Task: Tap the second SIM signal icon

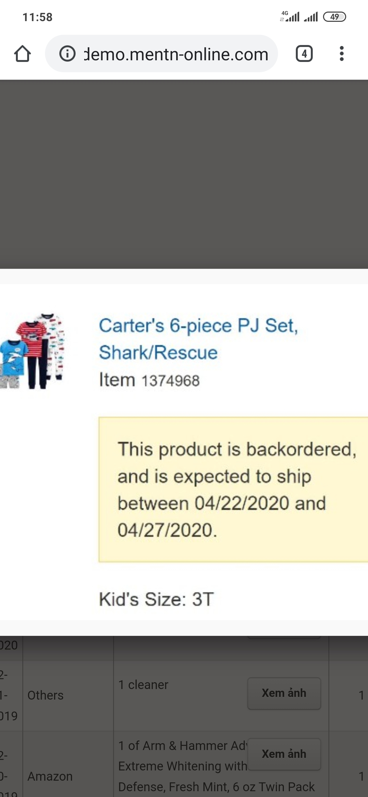Action: tap(311, 17)
